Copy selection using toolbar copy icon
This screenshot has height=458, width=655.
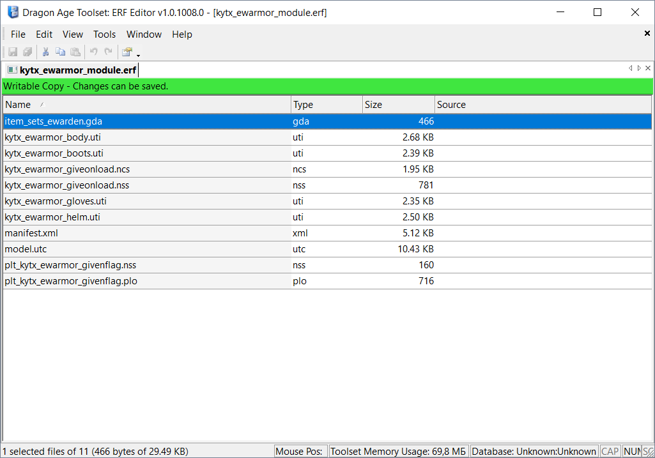(x=61, y=52)
